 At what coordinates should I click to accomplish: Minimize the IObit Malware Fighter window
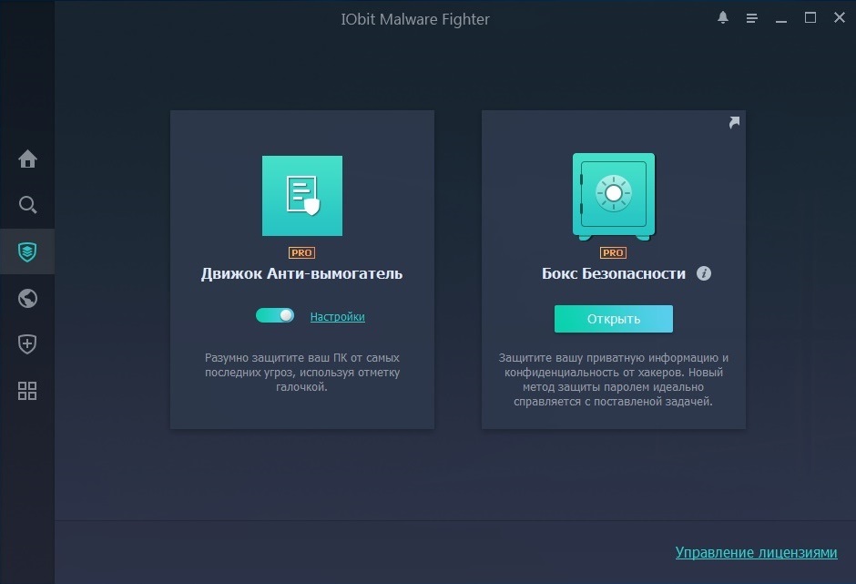(x=781, y=18)
